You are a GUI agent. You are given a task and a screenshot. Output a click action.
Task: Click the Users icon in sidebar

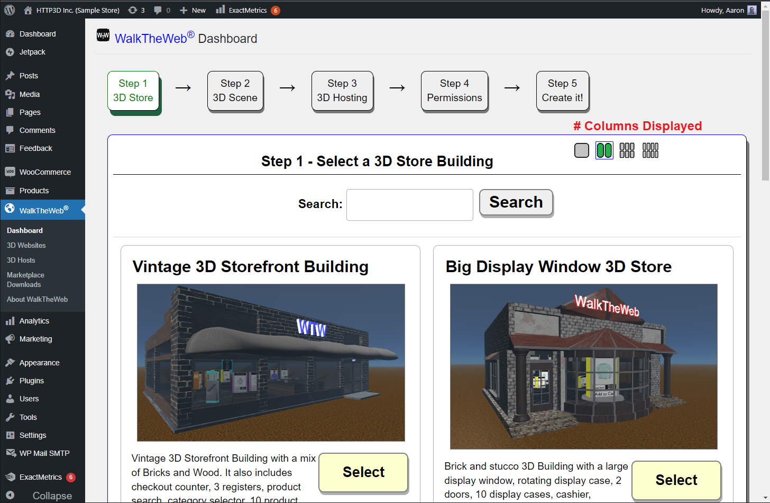(10, 399)
